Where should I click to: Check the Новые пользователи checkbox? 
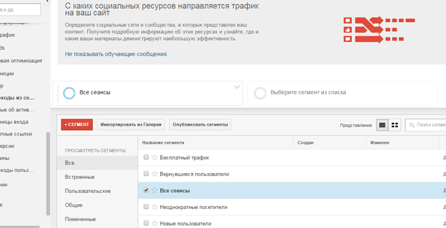point(146,223)
